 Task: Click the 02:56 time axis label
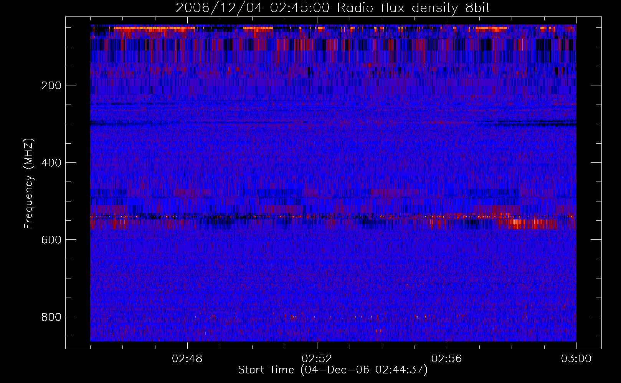[447, 359]
